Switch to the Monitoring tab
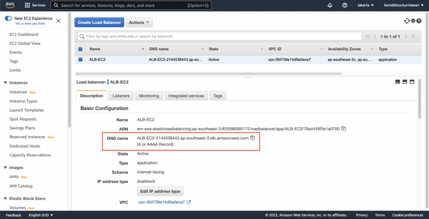This screenshot has height=219, width=429. tap(149, 96)
